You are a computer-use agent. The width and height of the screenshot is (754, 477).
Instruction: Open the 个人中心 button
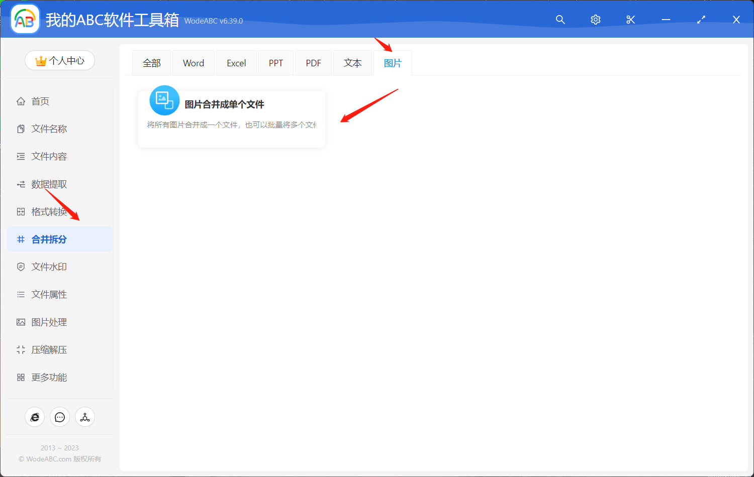point(60,60)
